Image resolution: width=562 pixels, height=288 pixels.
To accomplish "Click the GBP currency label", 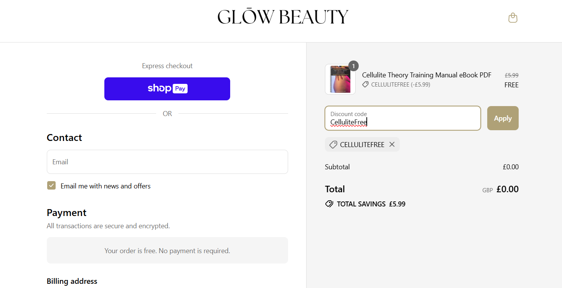I will click(x=487, y=190).
